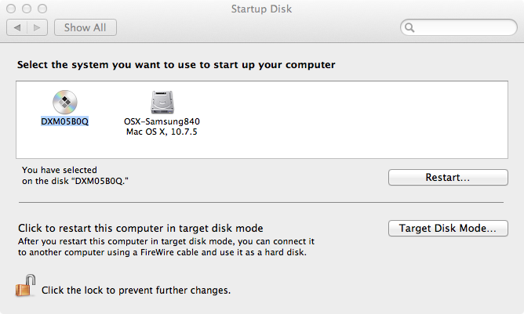Select the OSX-Samsung840 hard drive icon
Image resolution: width=524 pixels, height=314 pixels.
click(162, 102)
